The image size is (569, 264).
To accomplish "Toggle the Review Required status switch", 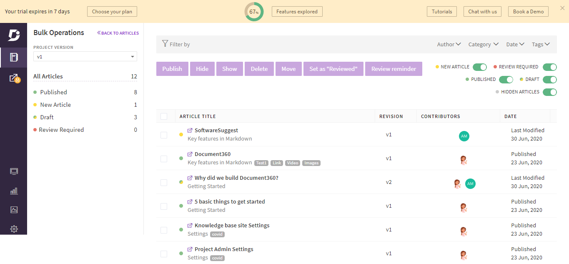I will (x=550, y=67).
